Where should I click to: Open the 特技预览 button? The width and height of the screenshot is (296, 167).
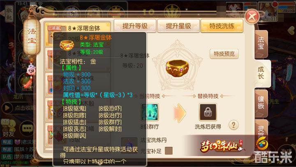tap(224, 54)
